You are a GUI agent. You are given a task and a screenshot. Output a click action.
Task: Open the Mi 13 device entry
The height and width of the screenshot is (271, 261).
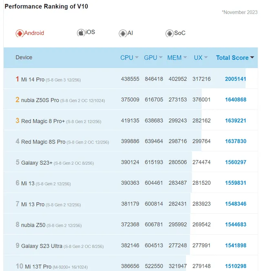click(x=28, y=183)
